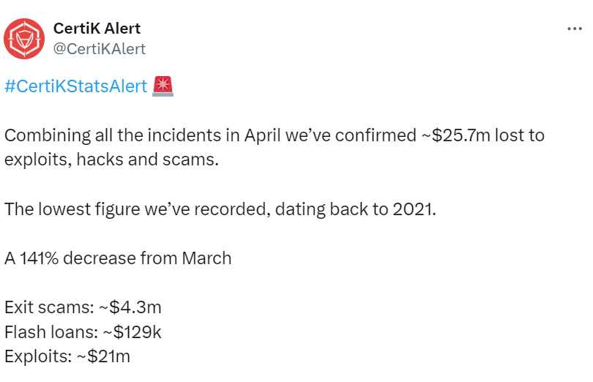
Task: Open the #CertiKStatsAlert hashtag link
Action: pyautogui.click(x=75, y=86)
